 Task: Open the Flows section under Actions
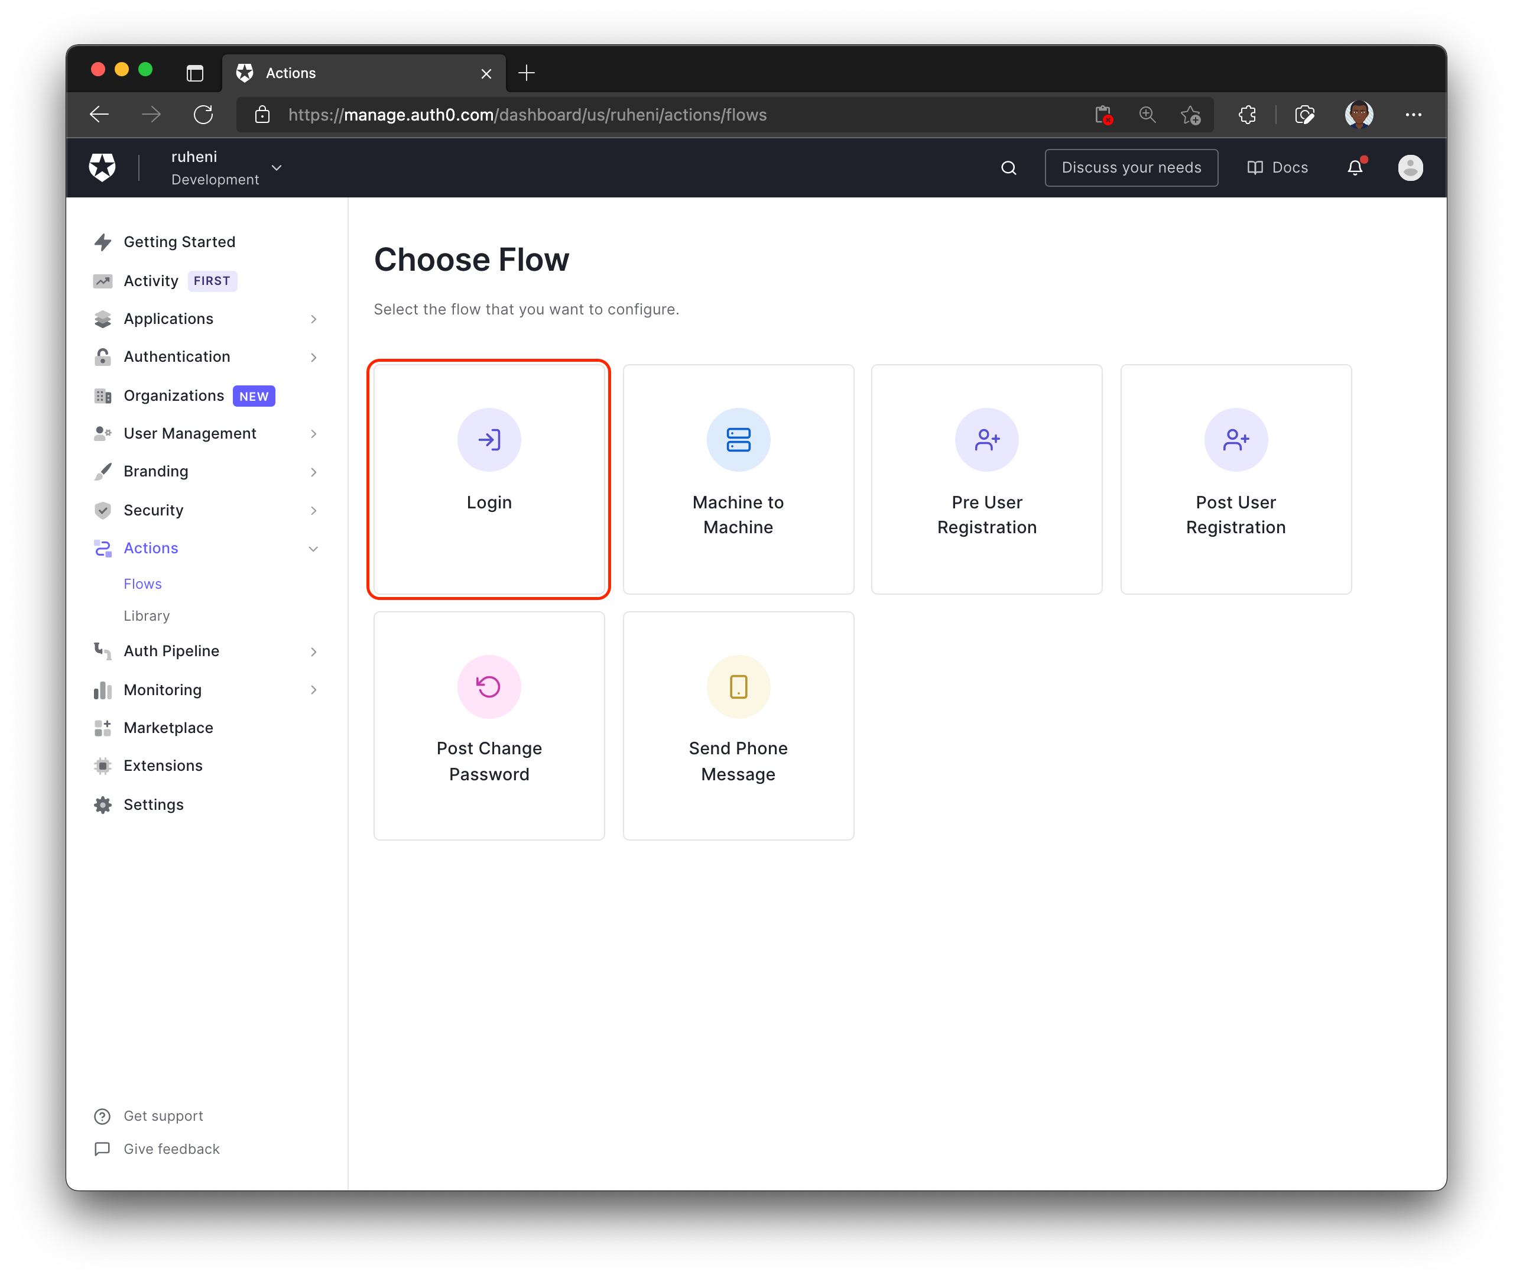142,583
